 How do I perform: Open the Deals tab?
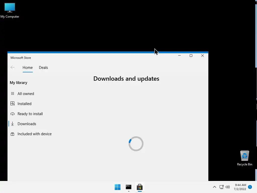(43, 67)
